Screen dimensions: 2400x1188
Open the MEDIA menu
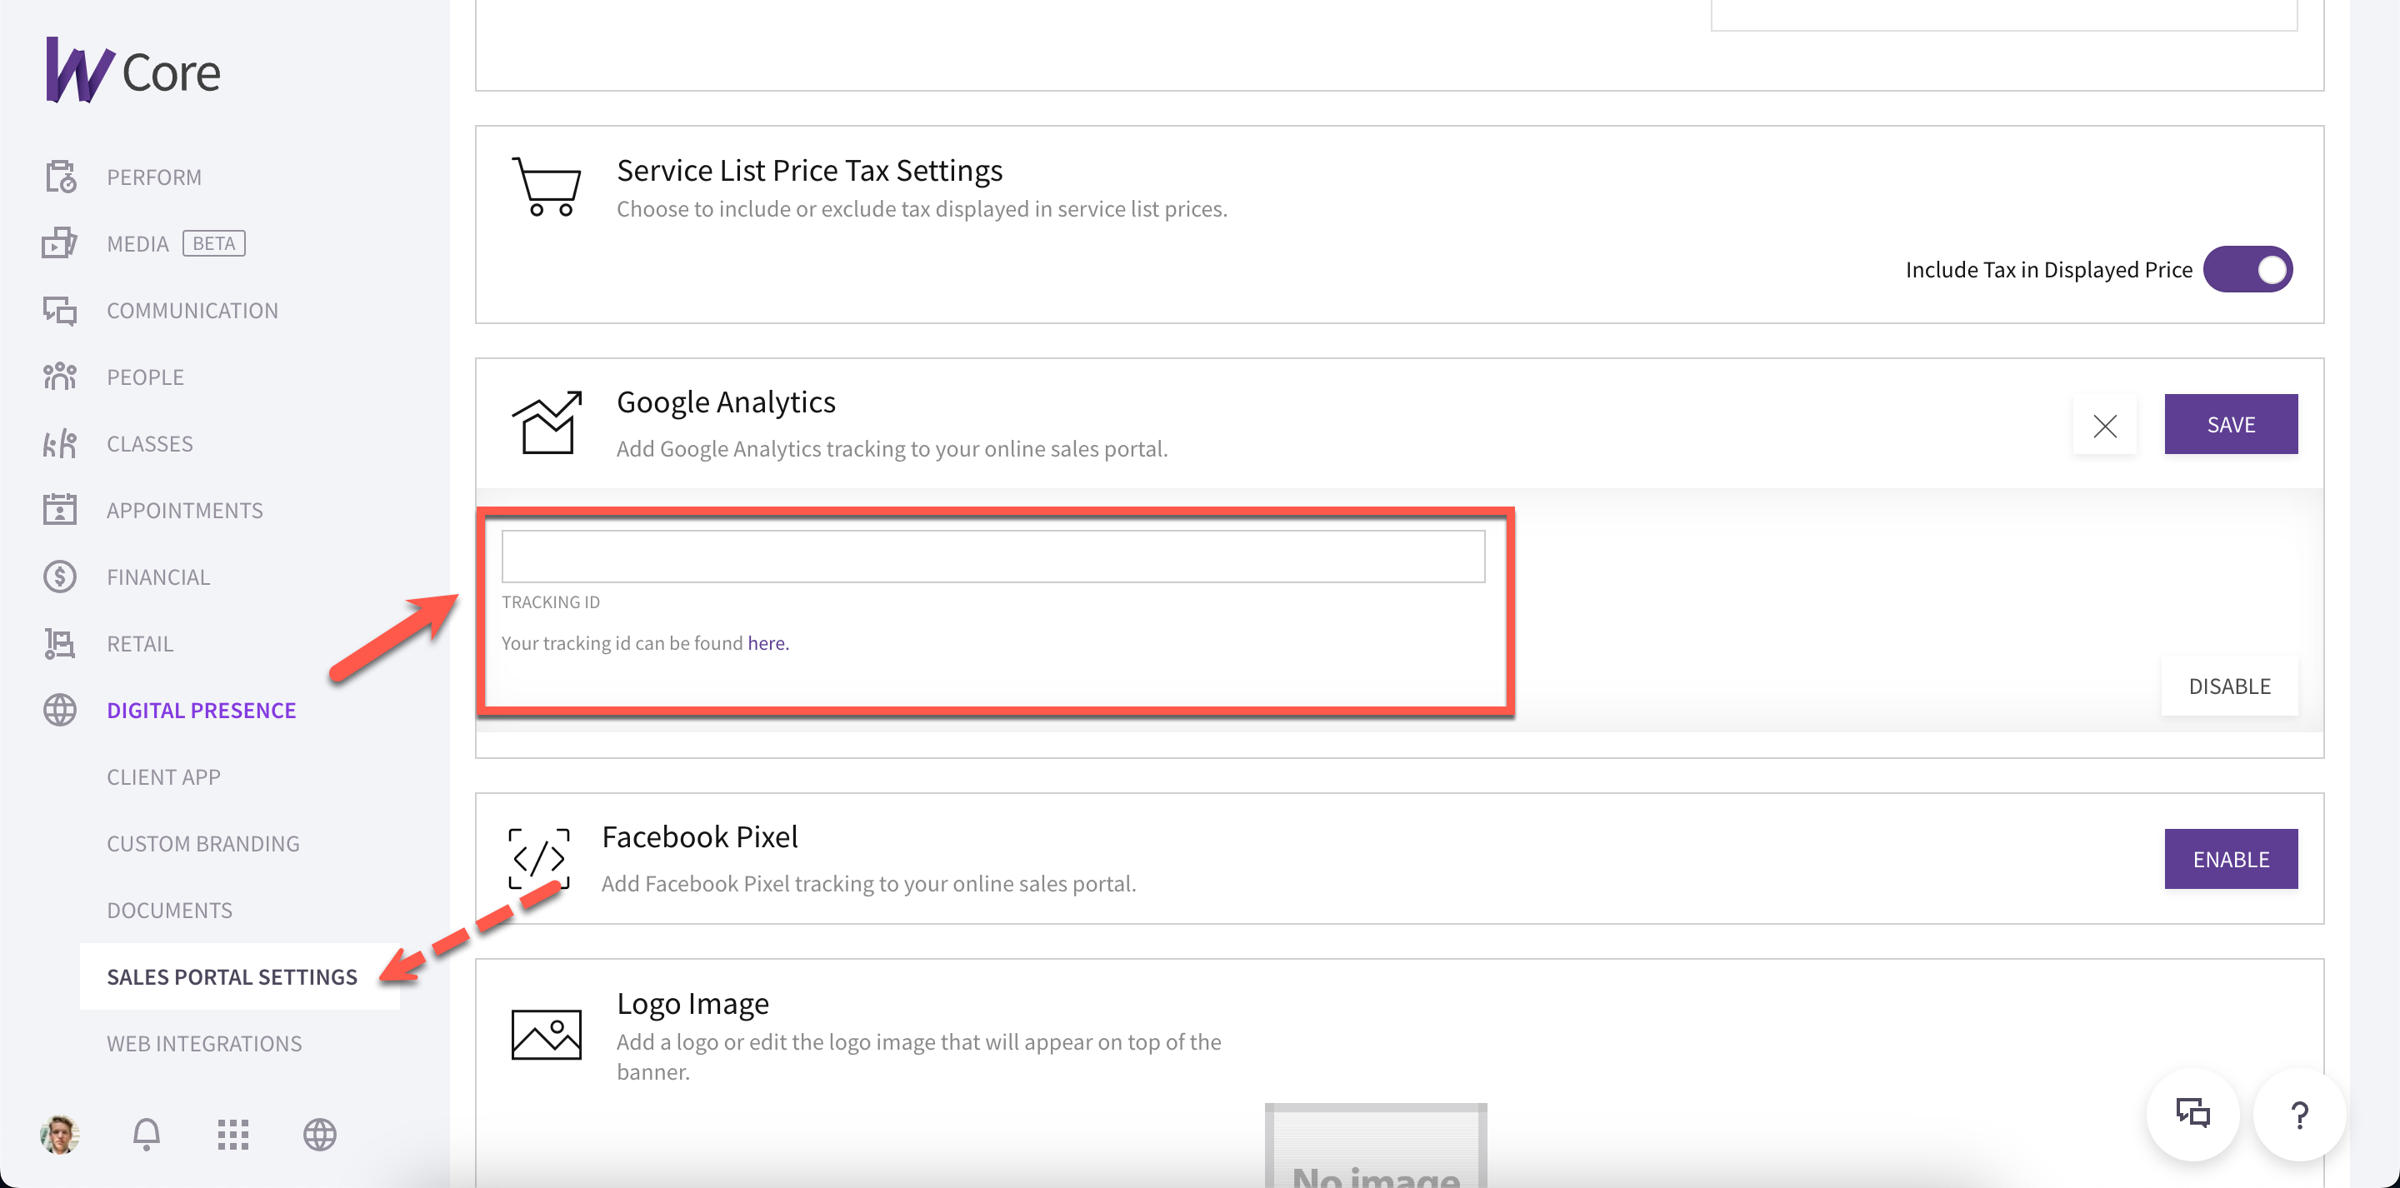pos(137,243)
